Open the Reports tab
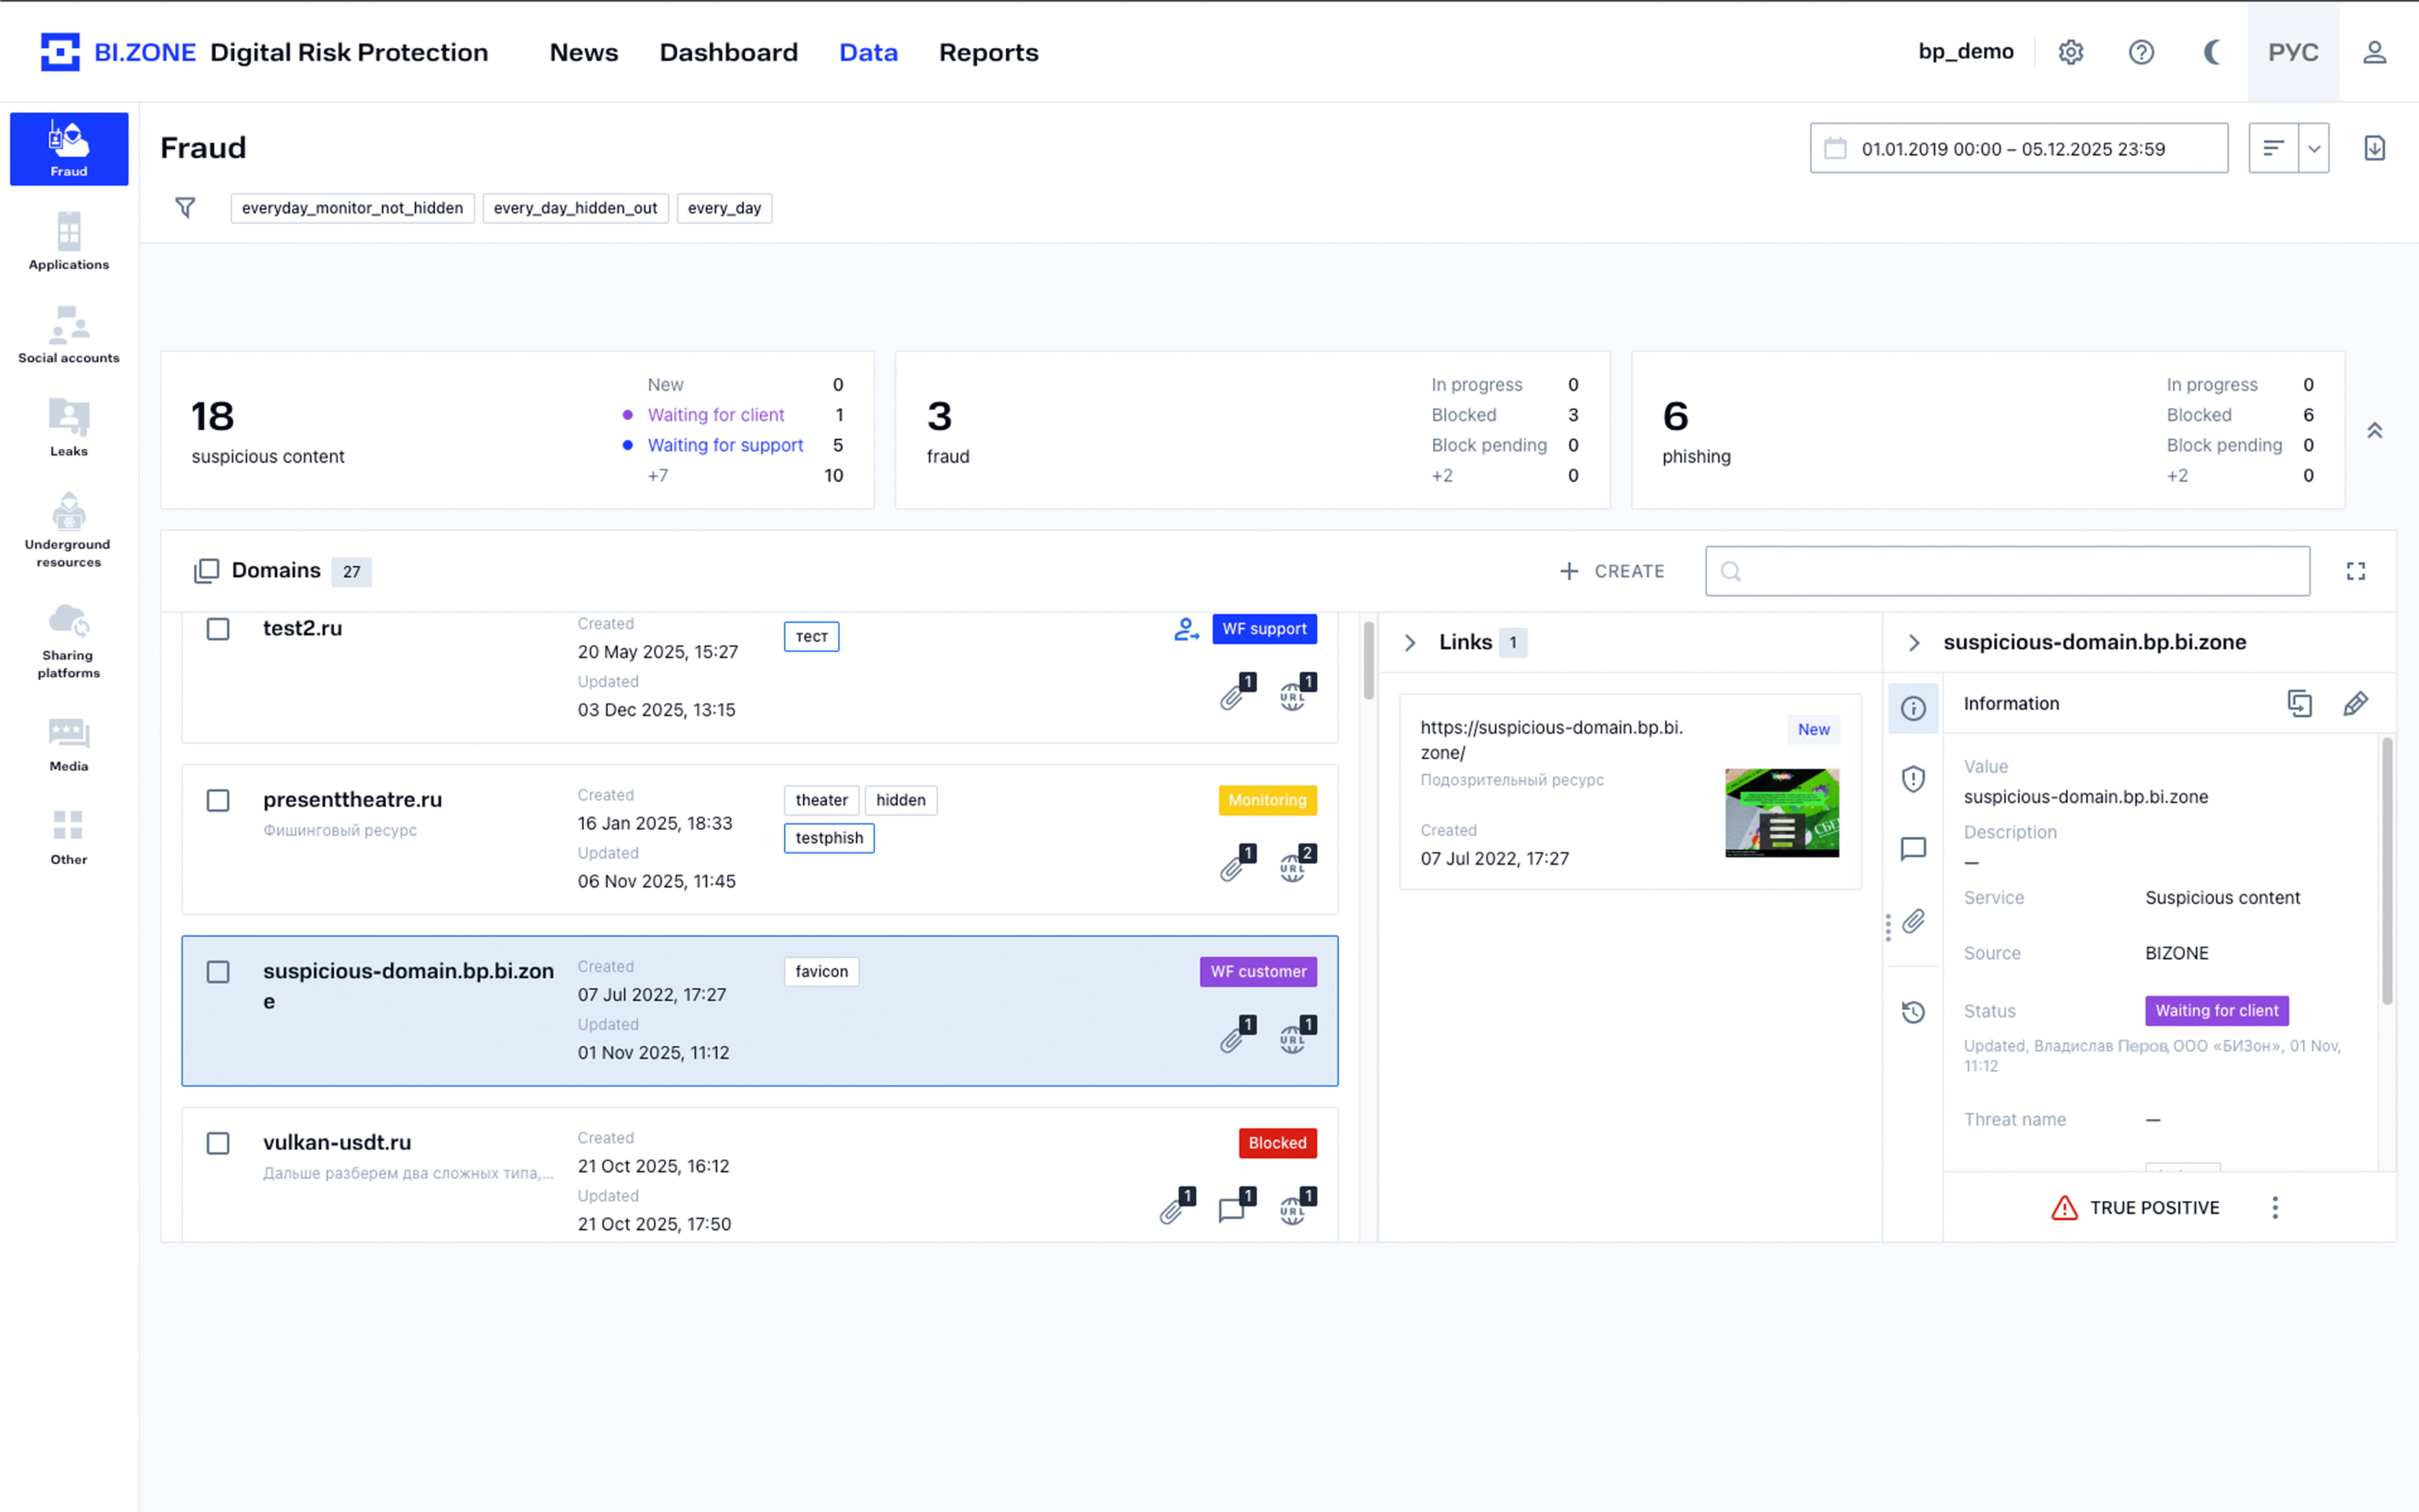The height and width of the screenshot is (1512, 2419). [988, 52]
